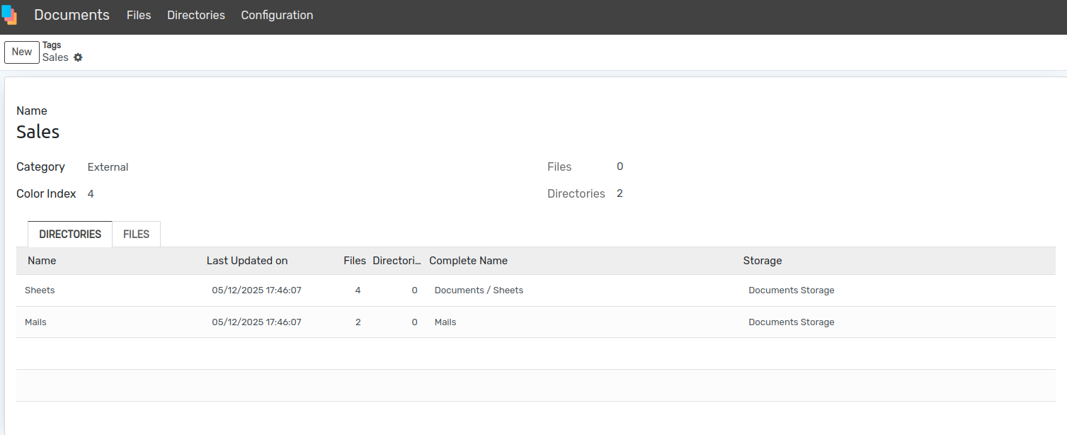The image size is (1067, 435).
Task: Click the Documents app title
Action: [x=72, y=15]
